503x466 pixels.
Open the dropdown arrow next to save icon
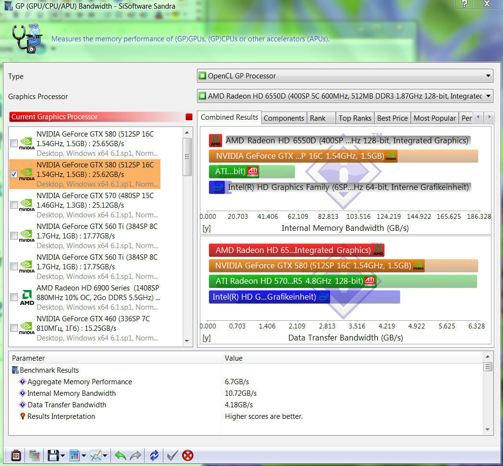click(x=62, y=456)
